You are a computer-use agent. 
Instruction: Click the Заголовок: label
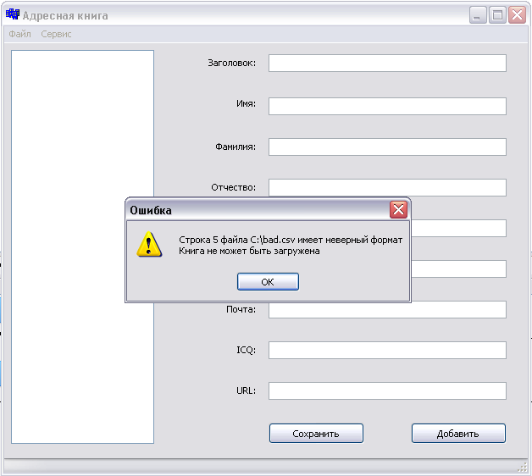(x=232, y=64)
